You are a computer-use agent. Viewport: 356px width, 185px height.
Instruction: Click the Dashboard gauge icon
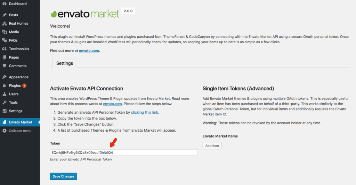click(x=4, y=3)
